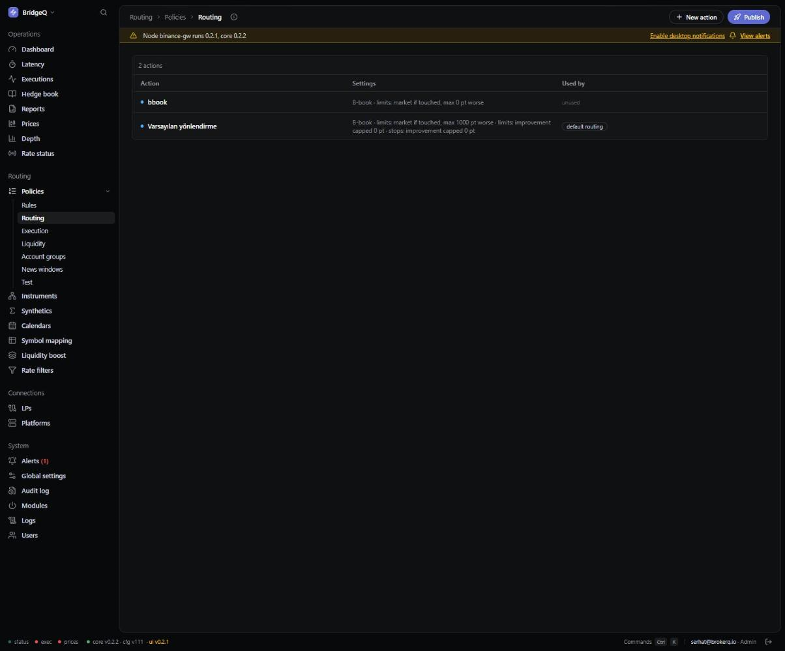This screenshot has width=785, height=651.
Task: Click the Global settings sliders icon
Action: (12, 476)
